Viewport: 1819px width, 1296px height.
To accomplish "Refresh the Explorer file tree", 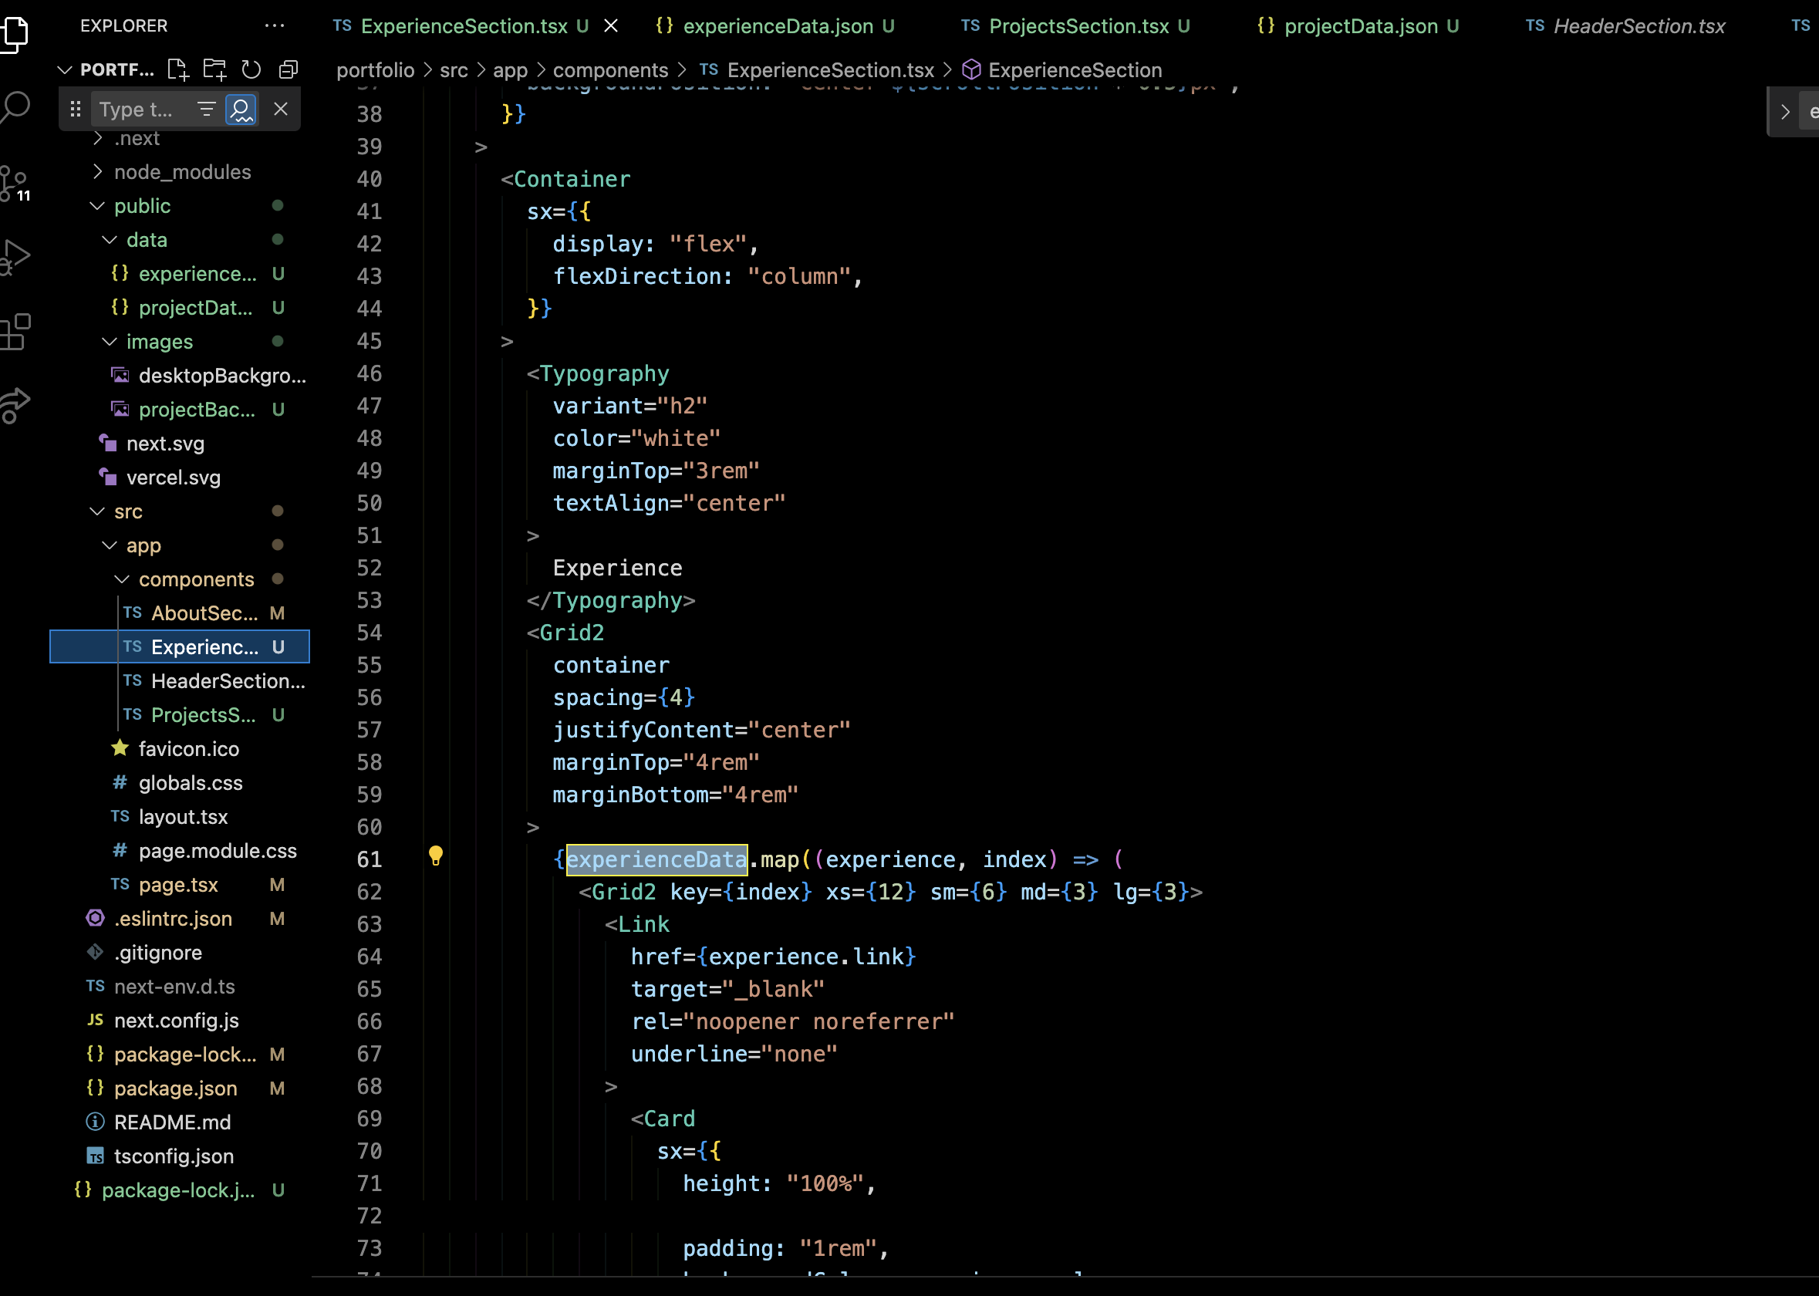I will tap(251, 69).
